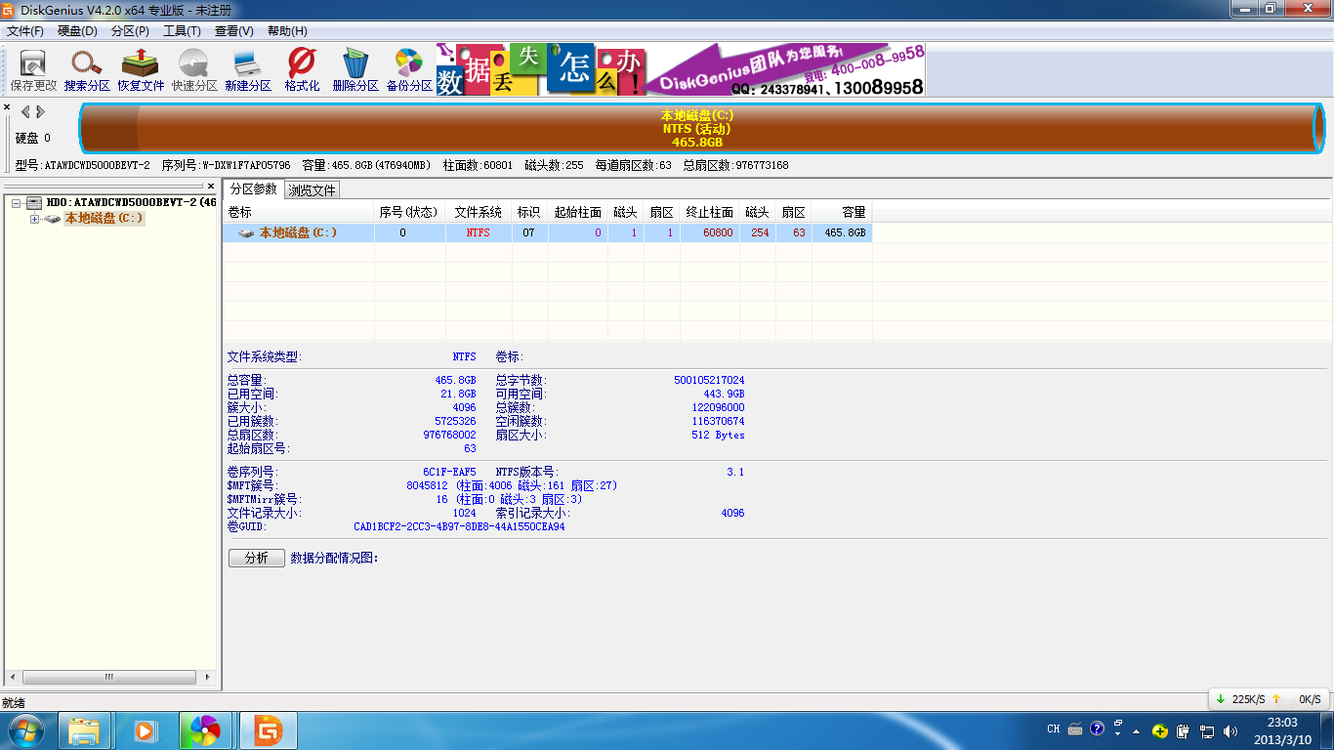
Task: Click the 快速分区 quick partition icon
Action: (x=194, y=70)
